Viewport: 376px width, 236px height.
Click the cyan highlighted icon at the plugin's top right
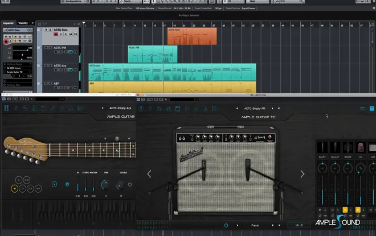pyautogui.click(x=372, y=109)
